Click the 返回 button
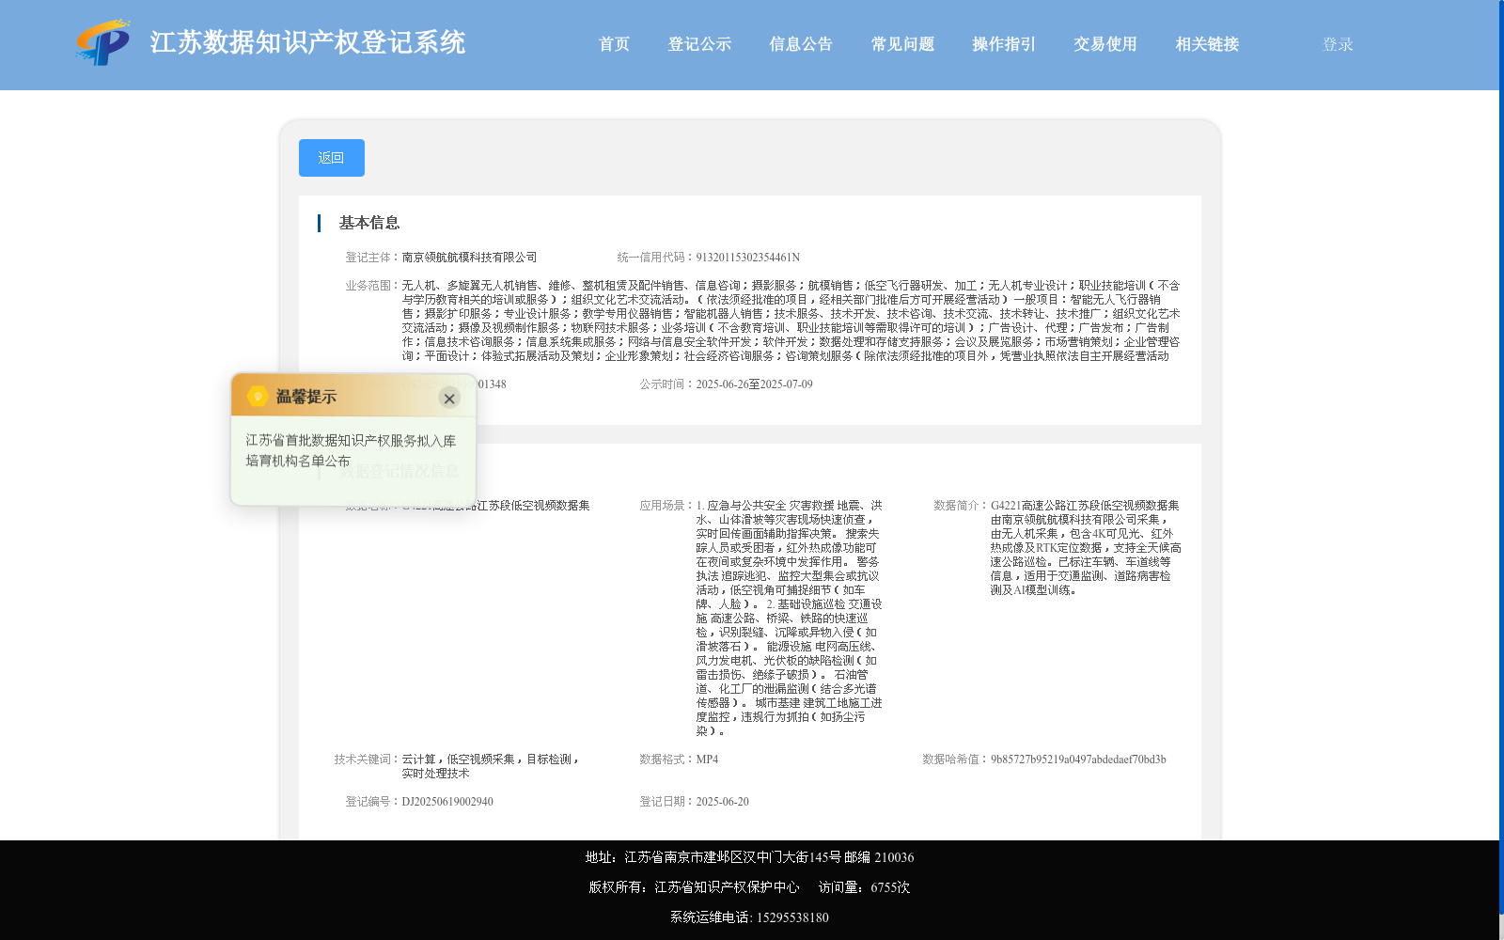 tap(332, 158)
